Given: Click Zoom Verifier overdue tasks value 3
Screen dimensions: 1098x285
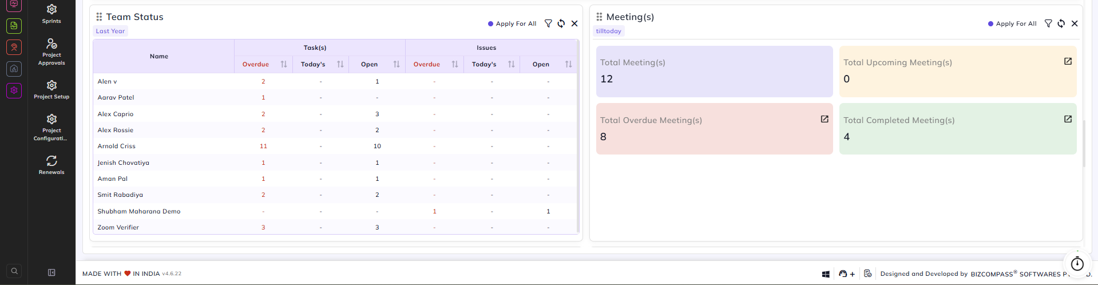Looking at the screenshot, I should point(263,227).
